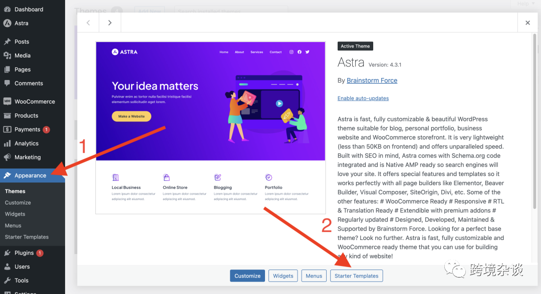This screenshot has width=541, height=294.
Task: Click About in the preview navigation
Action: point(239,52)
